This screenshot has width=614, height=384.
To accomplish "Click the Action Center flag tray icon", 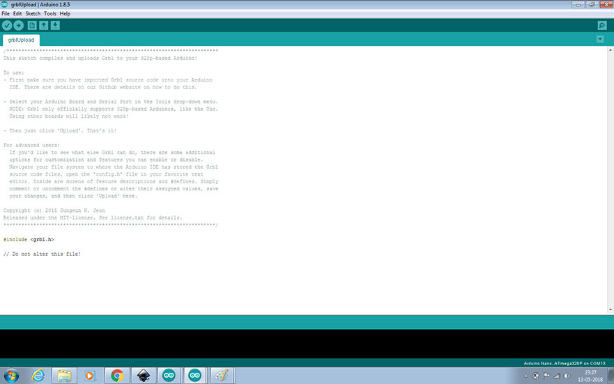I will (546, 376).
